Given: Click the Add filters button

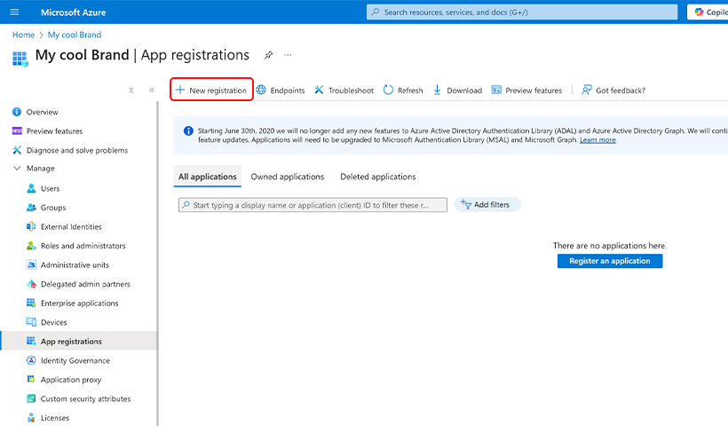Looking at the screenshot, I should tap(487, 205).
